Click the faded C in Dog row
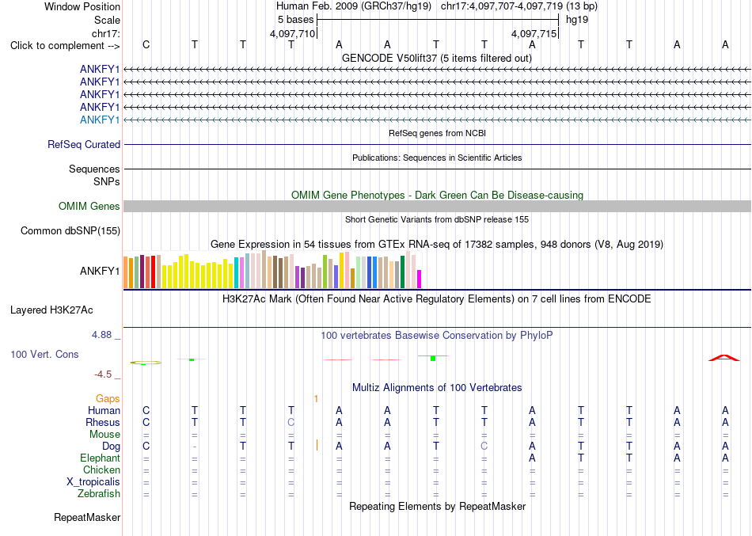The image size is (752, 536). (x=484, y=447)
